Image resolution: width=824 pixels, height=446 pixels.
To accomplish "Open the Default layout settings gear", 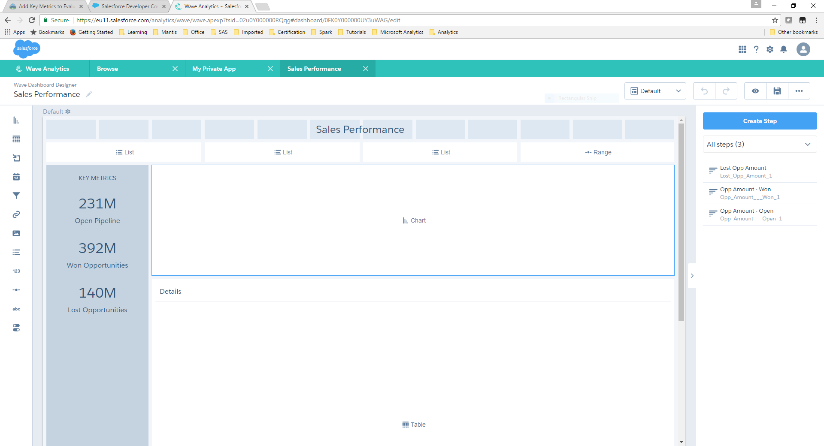I will click(x=68, y=111).
